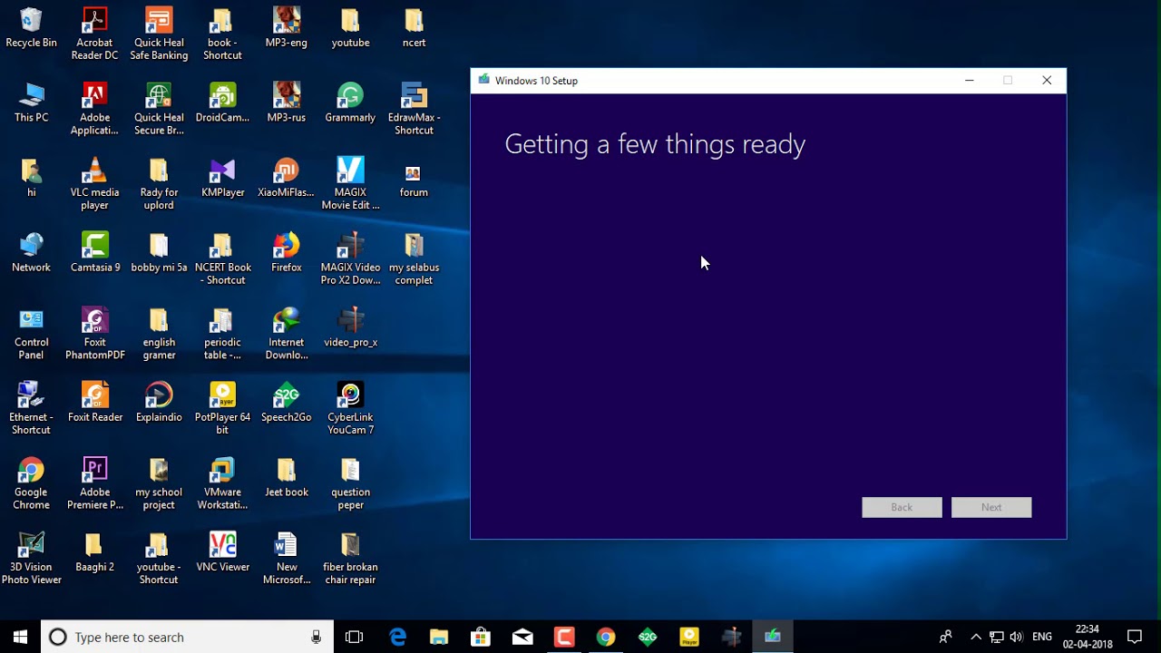Select the Control Panel desktop icon

(x=31, y=334)
